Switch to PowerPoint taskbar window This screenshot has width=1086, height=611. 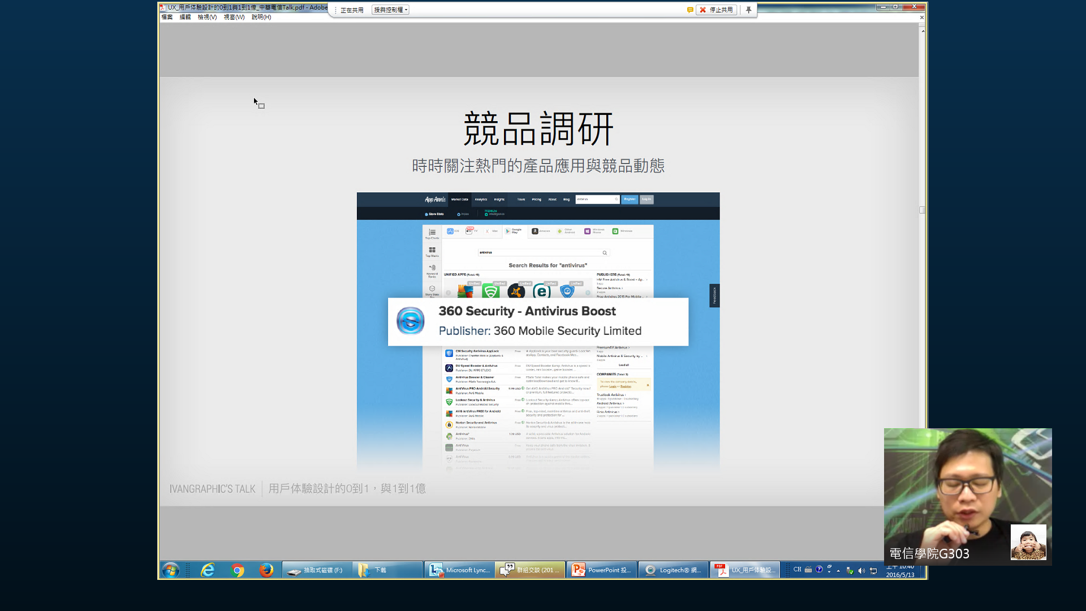click(x=601, y=570)
